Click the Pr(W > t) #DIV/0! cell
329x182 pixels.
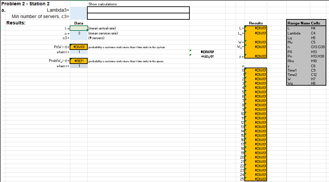(x=79, y=47)
